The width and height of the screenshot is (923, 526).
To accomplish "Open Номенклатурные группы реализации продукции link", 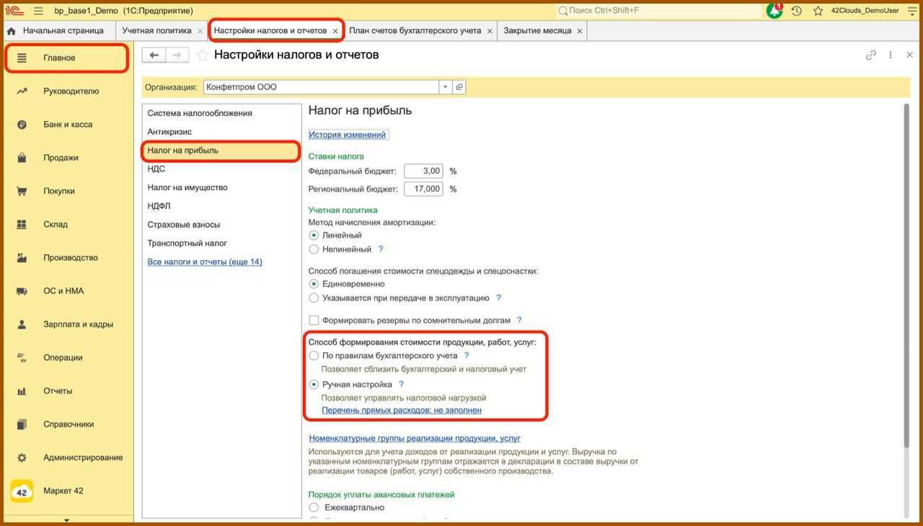I will pos(415,438).
